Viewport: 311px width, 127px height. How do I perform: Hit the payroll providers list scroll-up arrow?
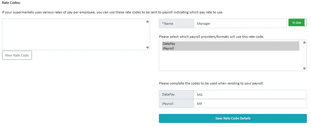(304, 43)
